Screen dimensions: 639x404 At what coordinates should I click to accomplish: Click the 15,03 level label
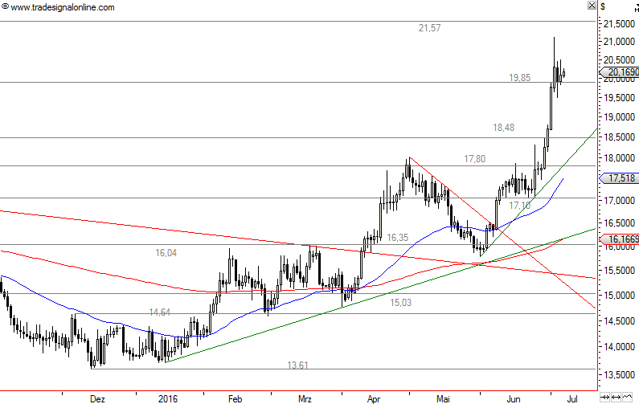coord(401,303)
